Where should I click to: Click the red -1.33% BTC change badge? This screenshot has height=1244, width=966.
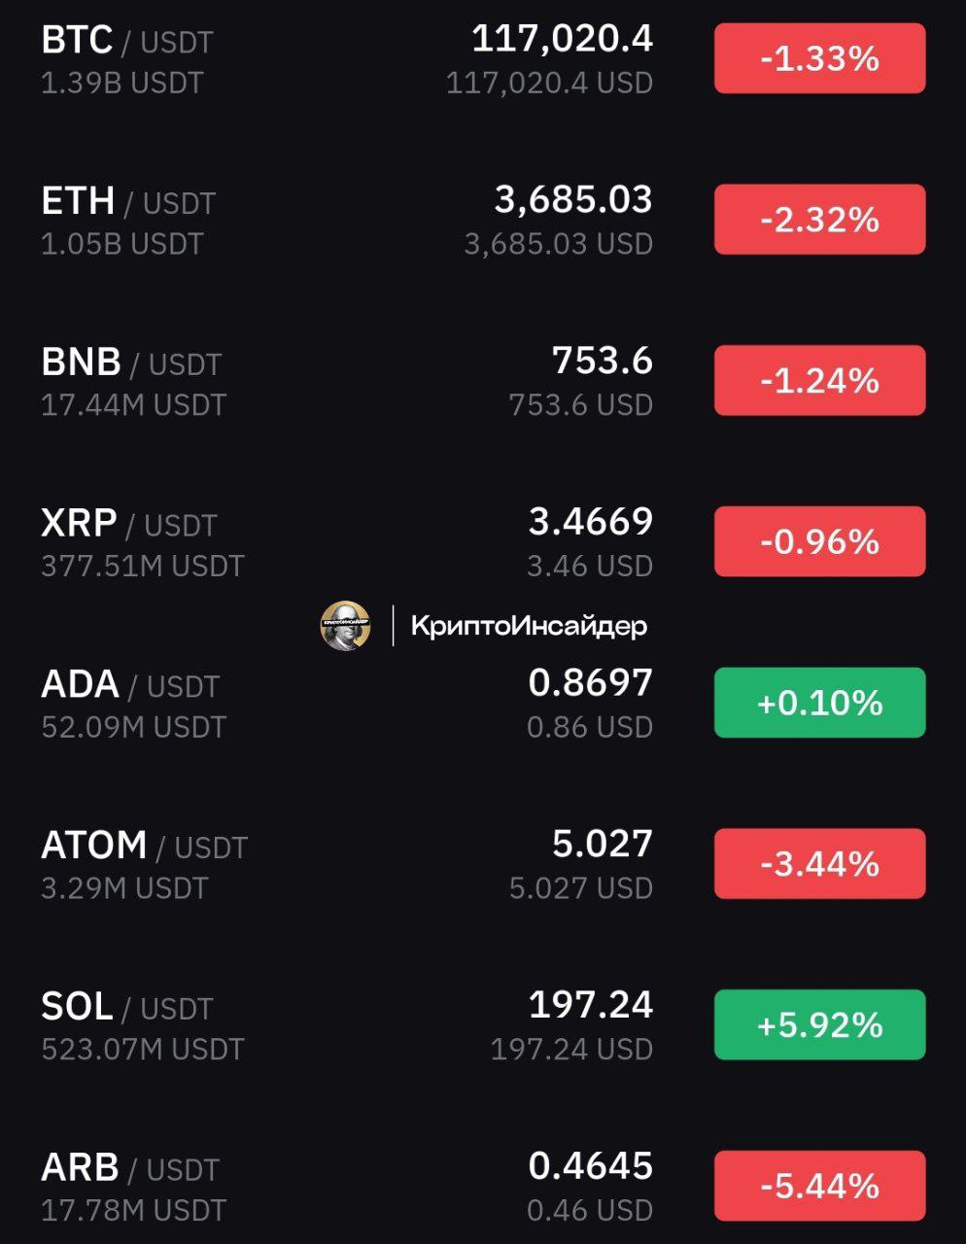819,59
